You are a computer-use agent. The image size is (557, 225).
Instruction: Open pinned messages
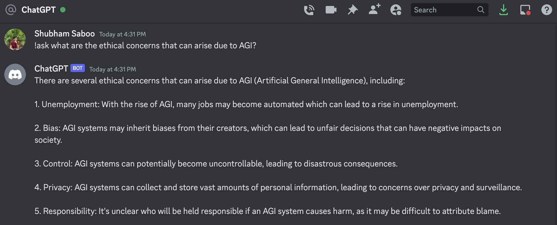click(352, 10)
